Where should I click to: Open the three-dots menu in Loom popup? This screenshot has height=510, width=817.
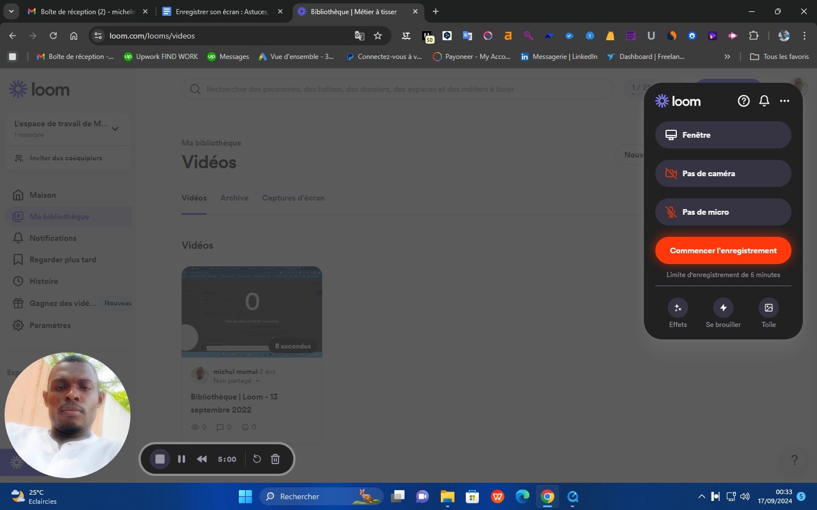point(785,101)
